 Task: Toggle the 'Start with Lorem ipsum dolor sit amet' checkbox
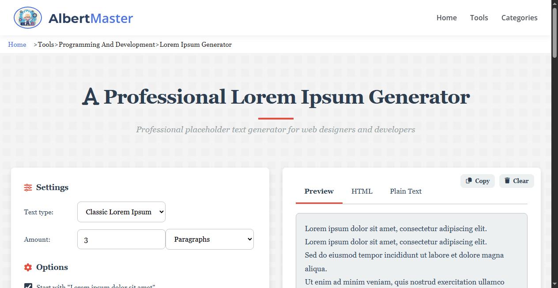tap(28, 287)
